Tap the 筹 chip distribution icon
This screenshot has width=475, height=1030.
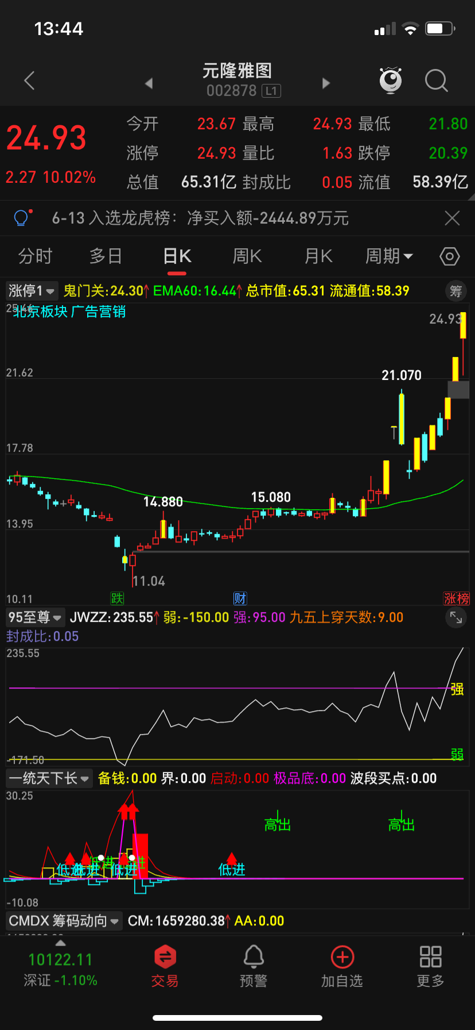(x=455, y=291)
